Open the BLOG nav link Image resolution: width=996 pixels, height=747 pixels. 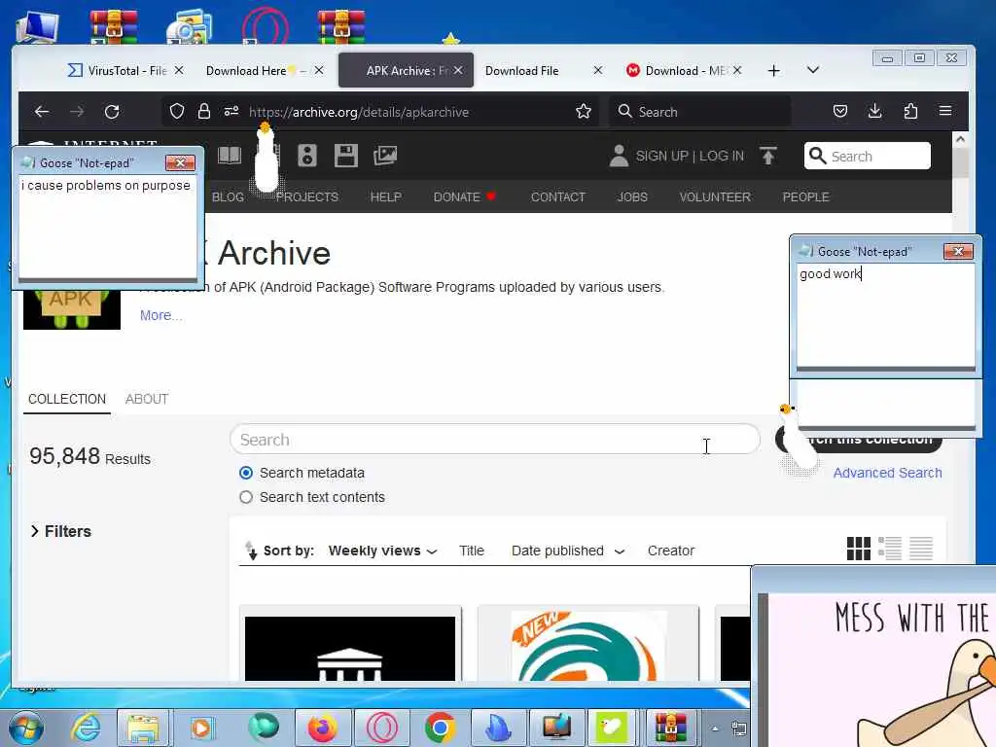click(228, 196)
